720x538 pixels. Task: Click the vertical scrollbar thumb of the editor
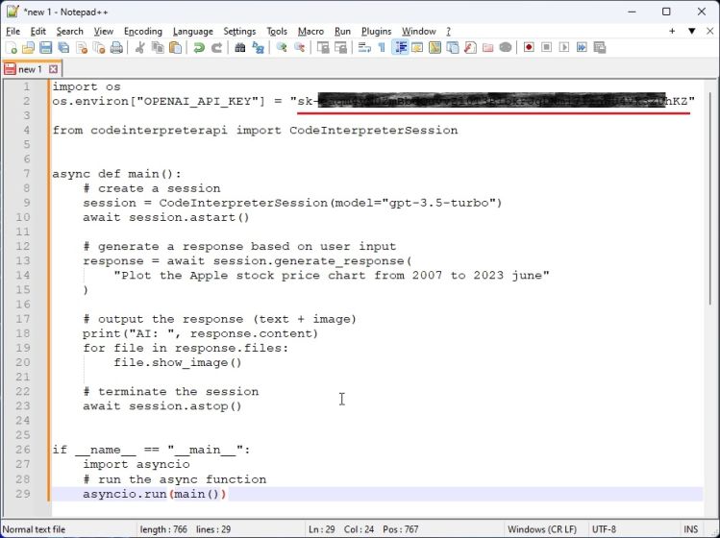pyautogui.click(x=710, y=198)
